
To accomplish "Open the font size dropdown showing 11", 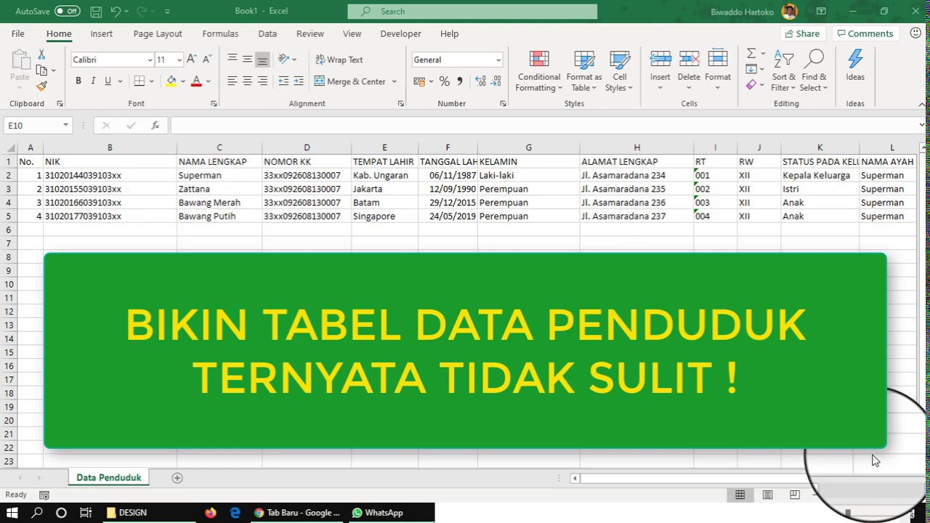I will coord(179,60).
